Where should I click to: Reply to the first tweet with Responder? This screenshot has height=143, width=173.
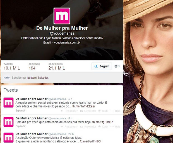[69, 111]
